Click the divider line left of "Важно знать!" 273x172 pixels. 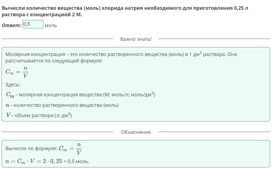coord(57,39)
